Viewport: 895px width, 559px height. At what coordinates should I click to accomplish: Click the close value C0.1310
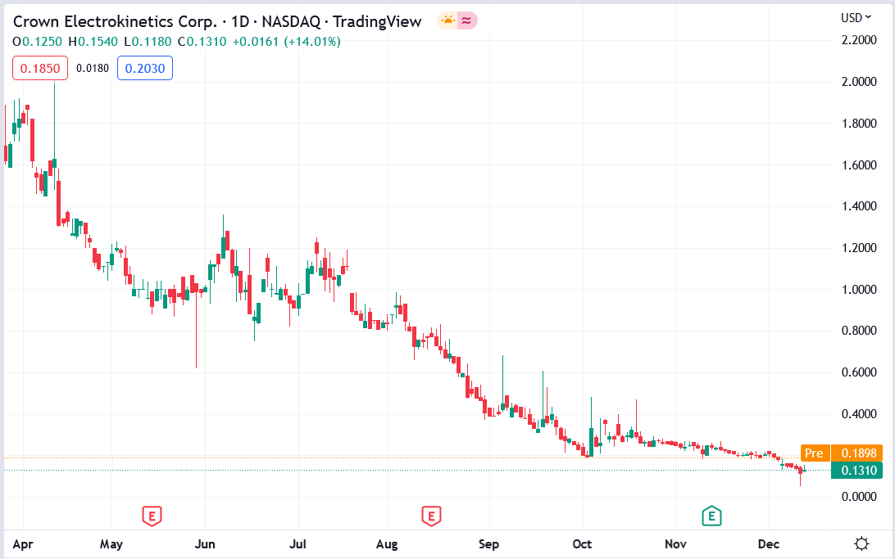click(x=202, y=42)
